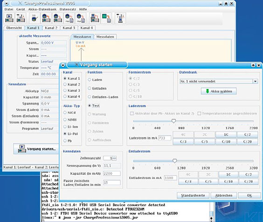
Task: Click icon reading charger data to the computer
Action: pyautogui.click(x=95, y=18)
